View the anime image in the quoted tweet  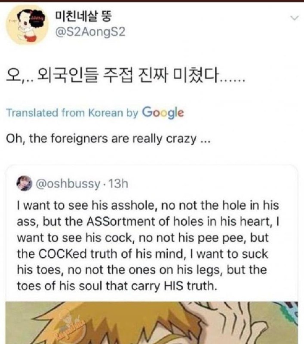152,323
